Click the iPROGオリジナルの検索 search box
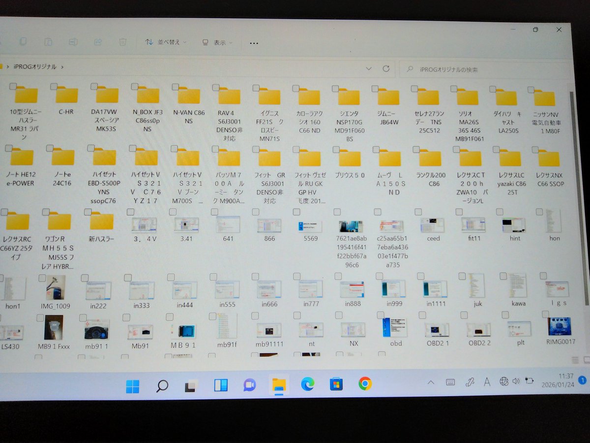 [x=484, y=70]
